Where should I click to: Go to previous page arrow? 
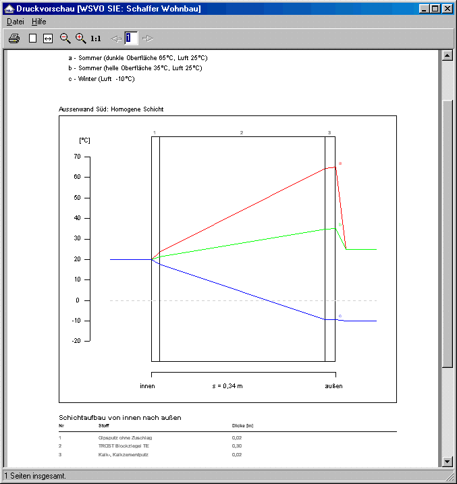(116, 38)
